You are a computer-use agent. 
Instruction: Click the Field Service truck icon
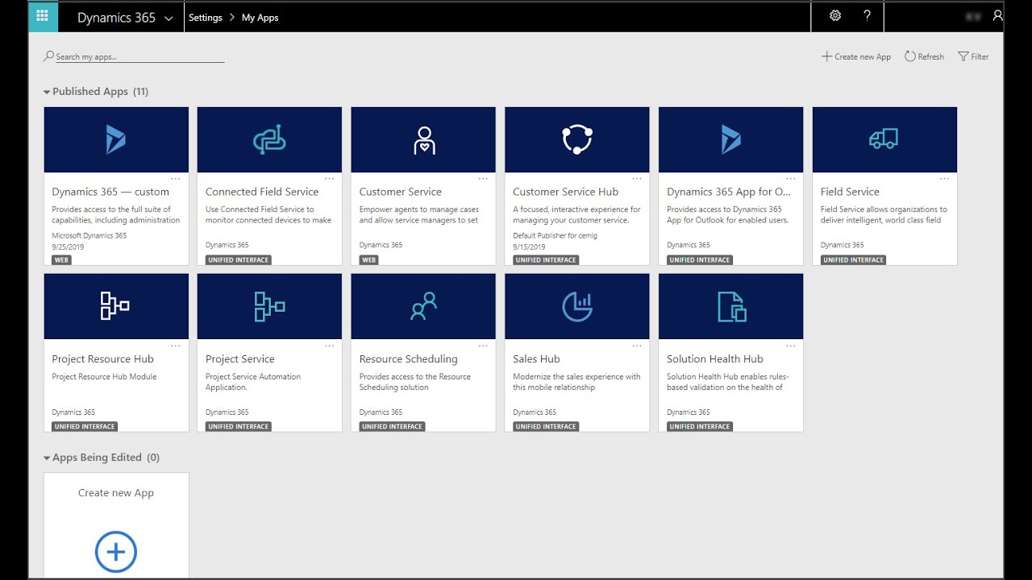pos(884,140)
